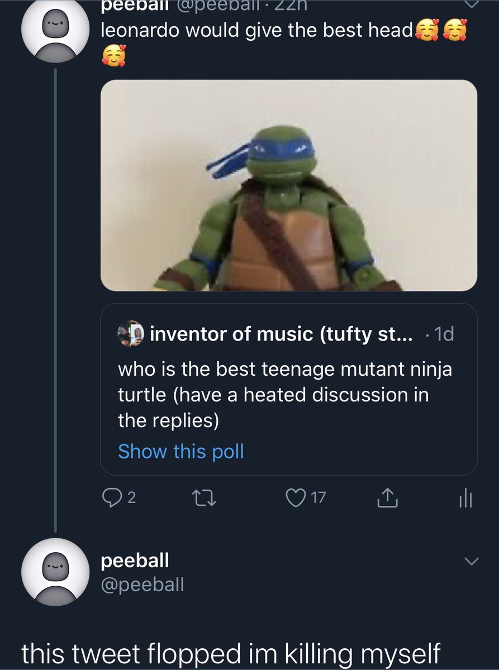Viewport: 499px width, 670px height.
Task: Tap the 'this tweet flopped' tweet text
Action: coord(231,654)
